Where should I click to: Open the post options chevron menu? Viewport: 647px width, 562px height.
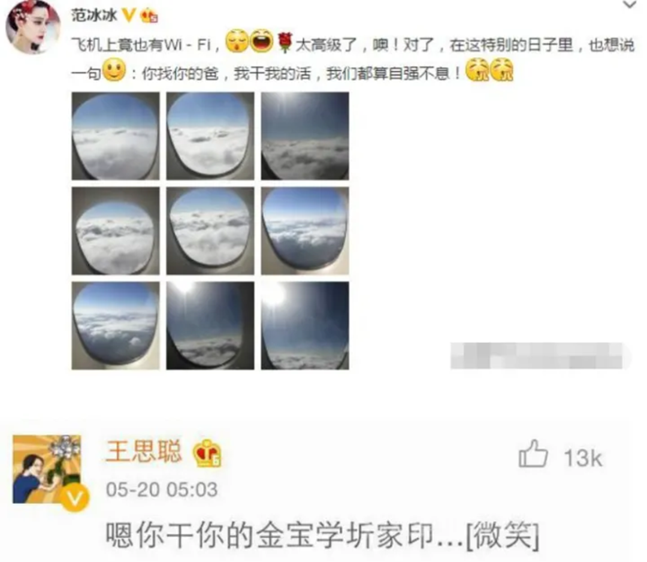click(x=630, y=5)
